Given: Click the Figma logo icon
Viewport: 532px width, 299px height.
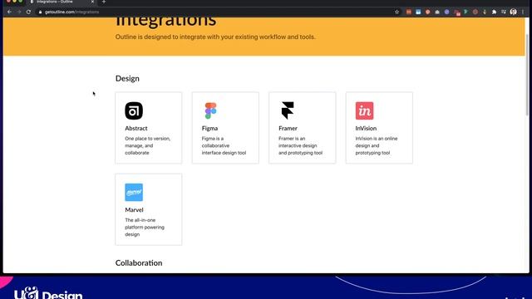Looking at the screenshot, I should [210, 110].
